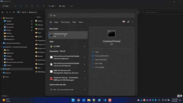Select the Web search filter tab

[74, 22]
